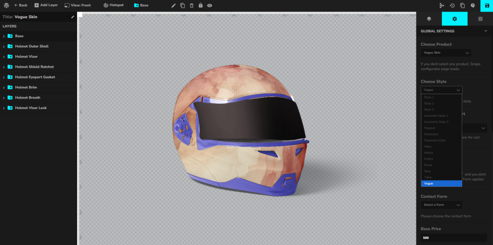Expand the Helmet Outer Shell layer
The height and width of the screenshot is (245, 493).
pos(4,47)
